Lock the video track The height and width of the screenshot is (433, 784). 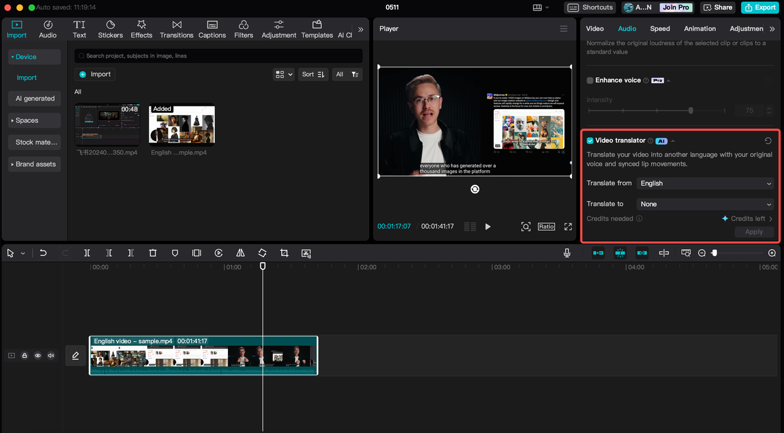point(24,355)
